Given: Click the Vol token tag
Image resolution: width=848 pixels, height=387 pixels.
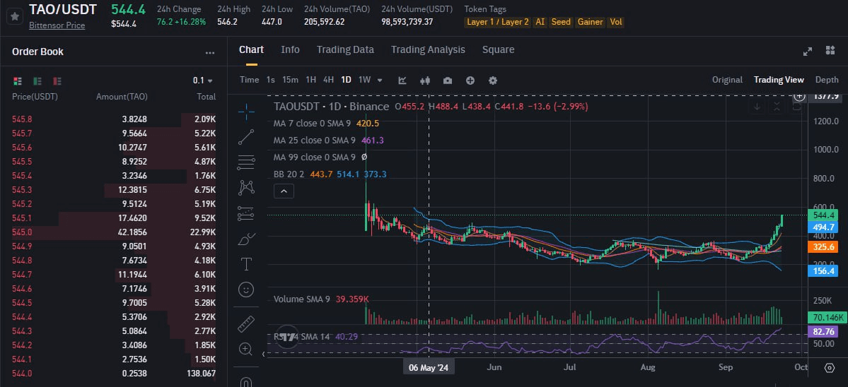Looking at the screenshot, I should pyautogui.click(x=615, y=22).
